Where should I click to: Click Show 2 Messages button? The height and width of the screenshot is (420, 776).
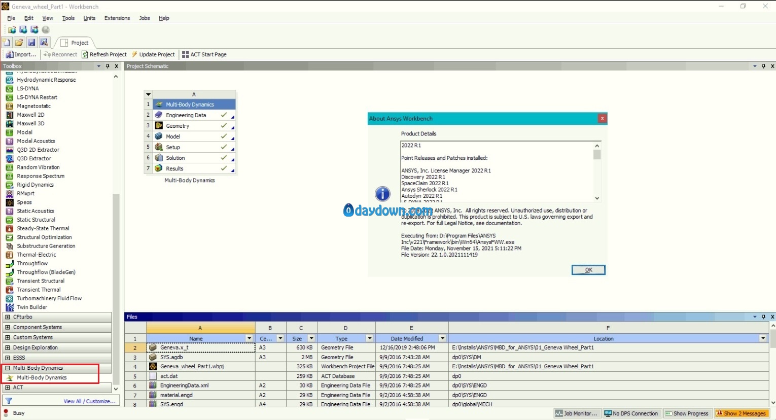[741, 413]
